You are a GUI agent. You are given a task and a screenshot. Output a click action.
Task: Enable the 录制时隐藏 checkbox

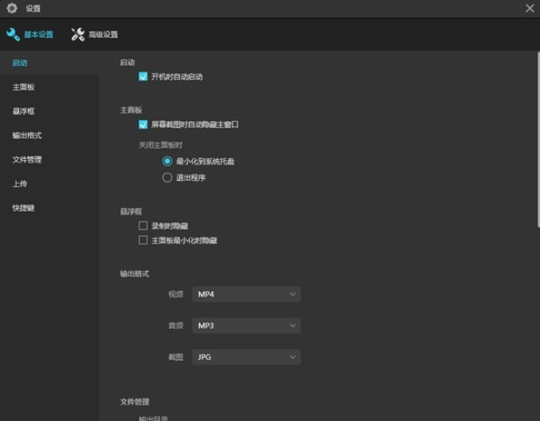[x=144, y=225]
